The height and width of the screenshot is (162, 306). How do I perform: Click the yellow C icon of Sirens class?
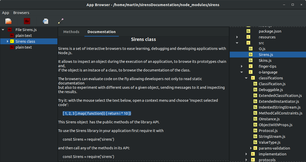click(12, 41)
